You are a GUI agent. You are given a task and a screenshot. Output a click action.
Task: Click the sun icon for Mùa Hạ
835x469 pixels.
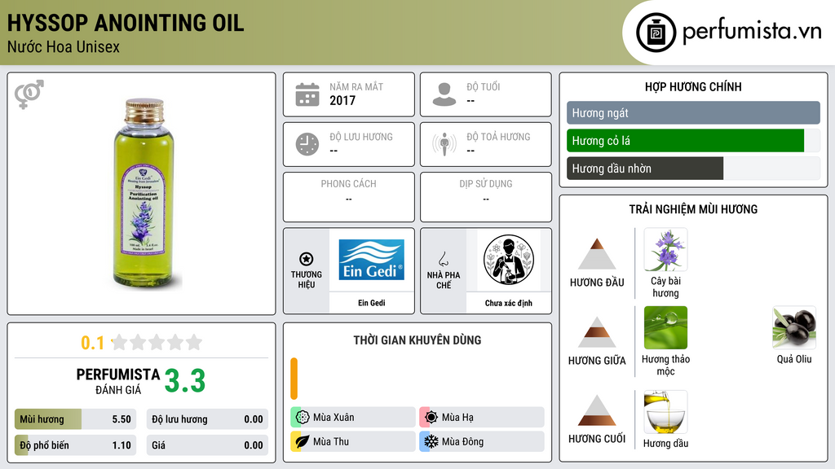pyautogui.click(x=431, y=418)
